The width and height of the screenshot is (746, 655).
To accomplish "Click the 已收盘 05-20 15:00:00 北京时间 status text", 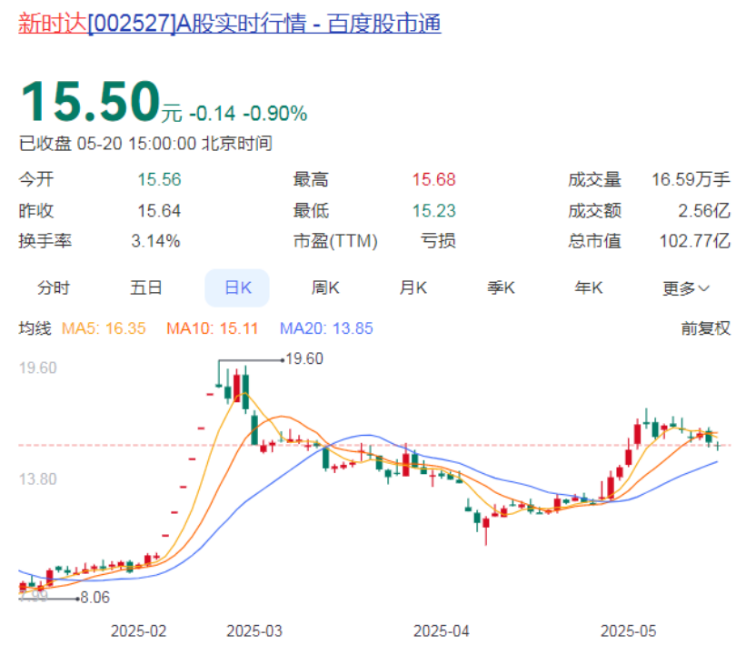I will [x=145, y=144].
